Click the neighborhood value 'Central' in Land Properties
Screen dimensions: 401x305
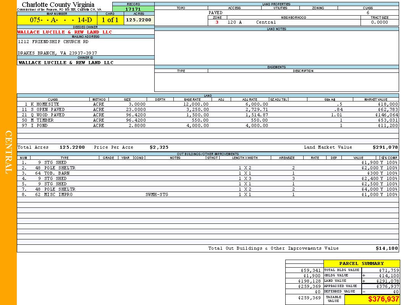[266, 22]
